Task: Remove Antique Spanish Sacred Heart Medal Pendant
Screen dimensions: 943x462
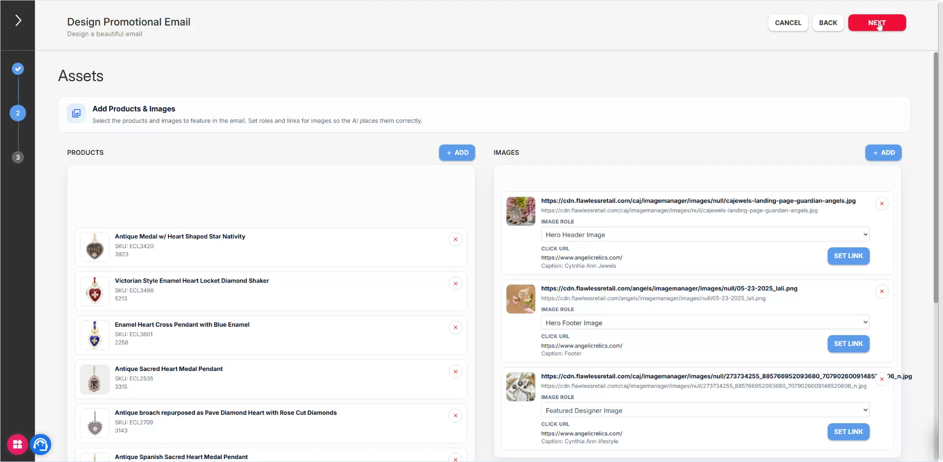Action: 455,459
